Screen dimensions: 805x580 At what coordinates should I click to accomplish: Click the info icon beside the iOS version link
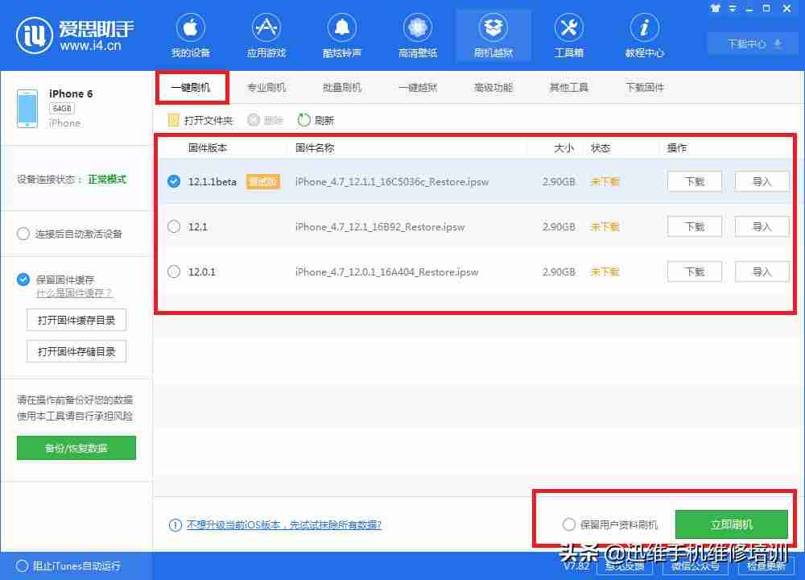(175, 525)
